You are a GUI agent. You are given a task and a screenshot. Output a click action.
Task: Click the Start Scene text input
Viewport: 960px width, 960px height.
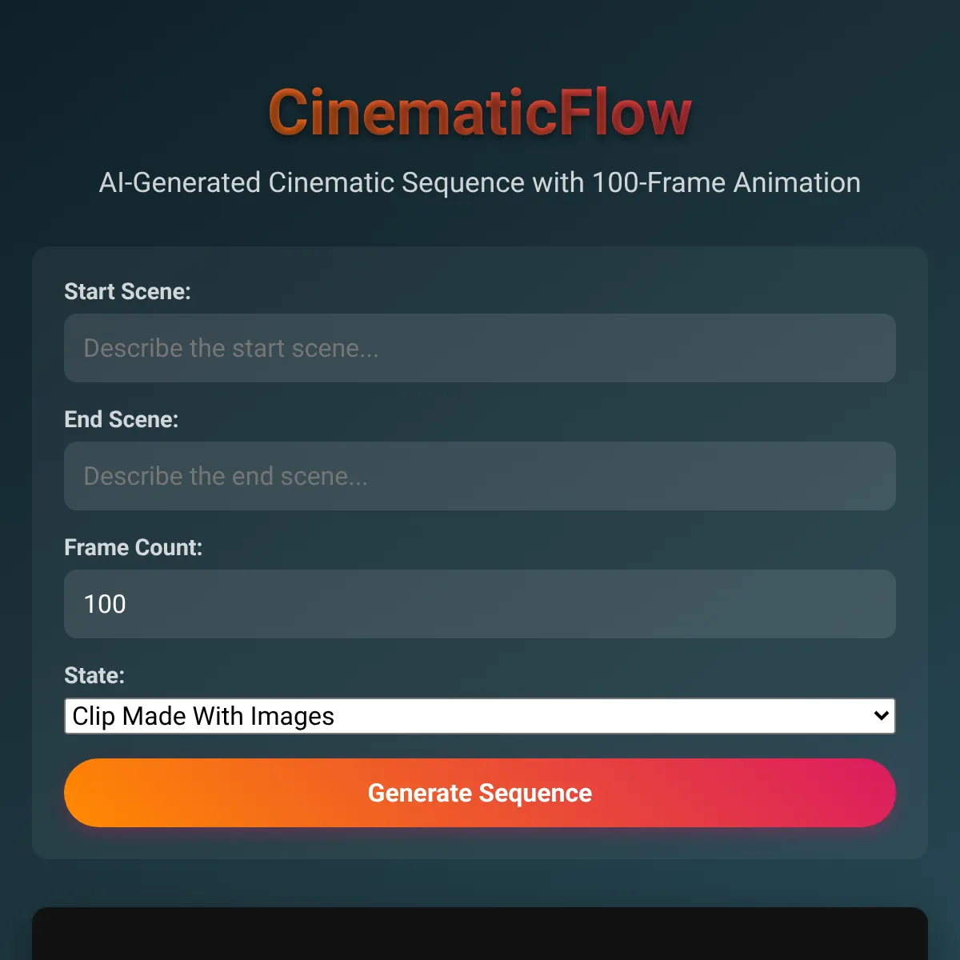click(480, 348)
